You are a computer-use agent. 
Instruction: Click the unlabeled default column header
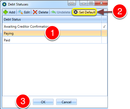pyautogui.click(x=104, y=19)
